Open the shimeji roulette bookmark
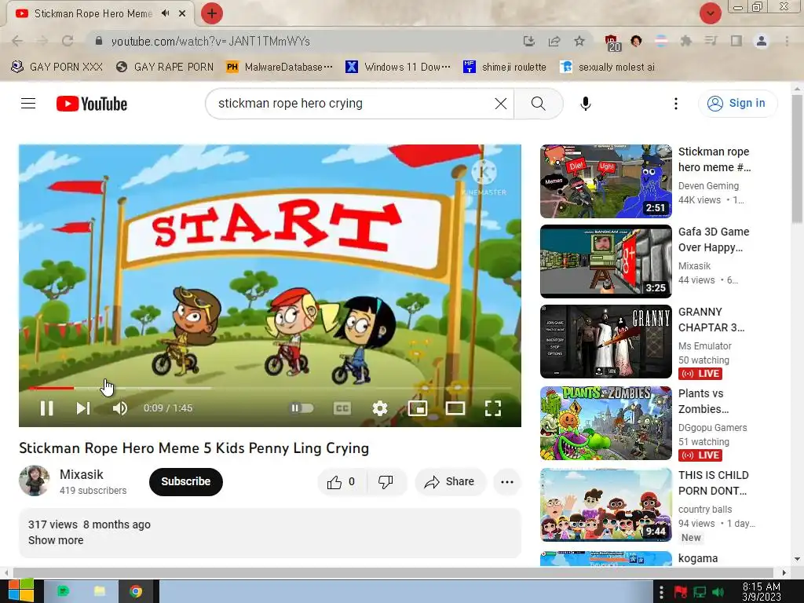This screenshot has width=804, height=603. 505,68
